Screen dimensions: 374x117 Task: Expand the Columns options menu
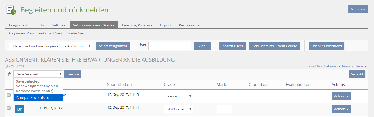[x=332, y=66]
